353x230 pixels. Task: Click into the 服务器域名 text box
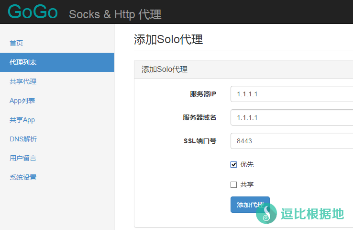pos(291,117)
